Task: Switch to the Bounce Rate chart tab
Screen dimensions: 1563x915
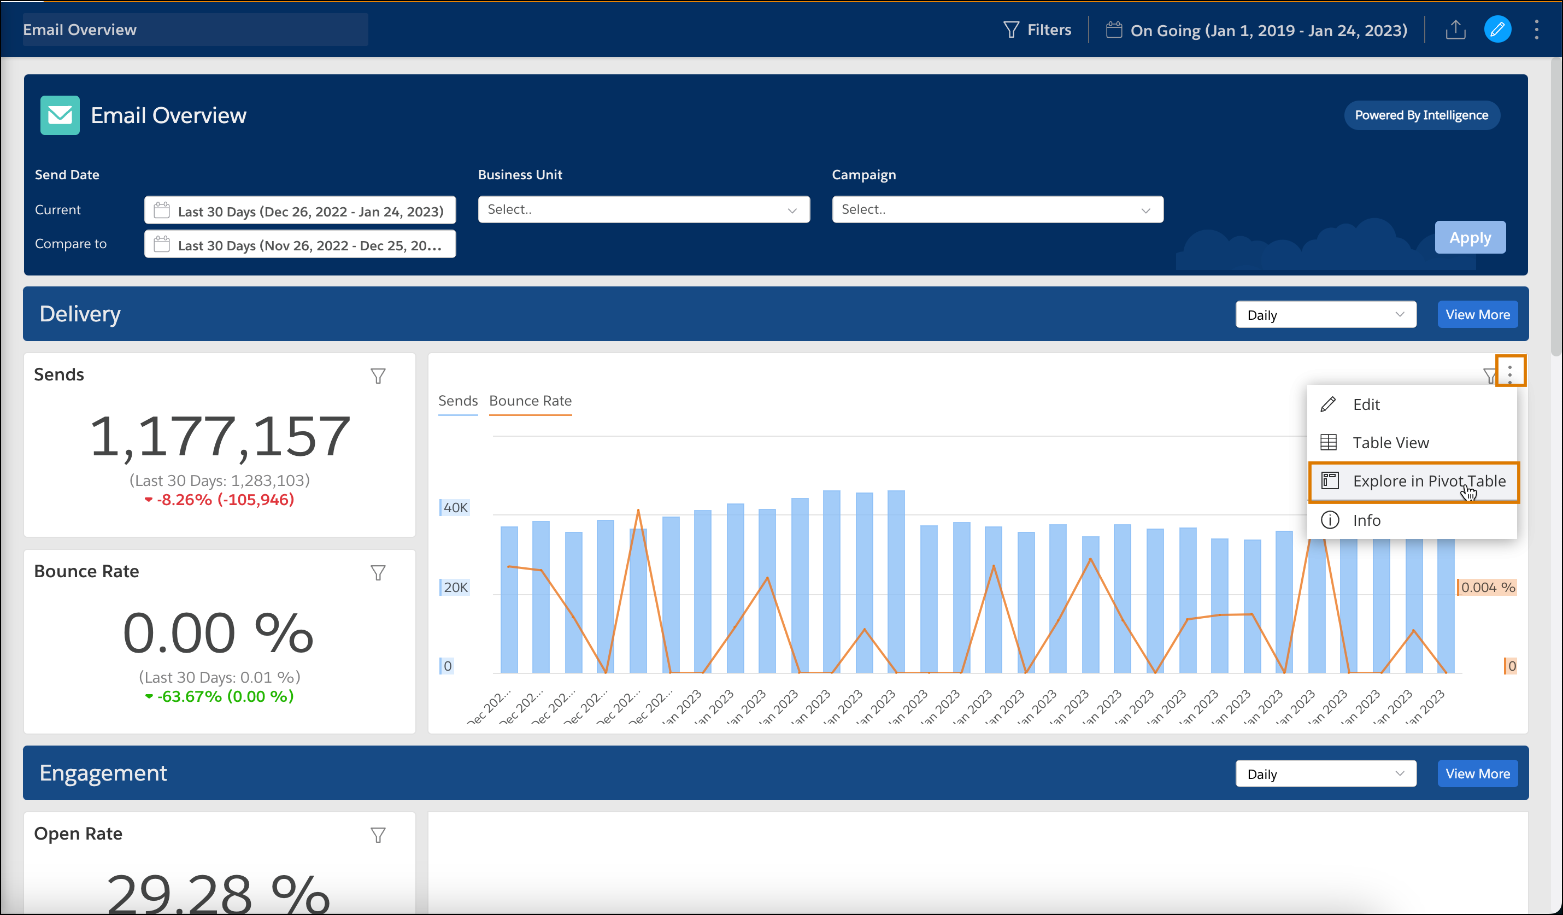Action: point(530,401)
